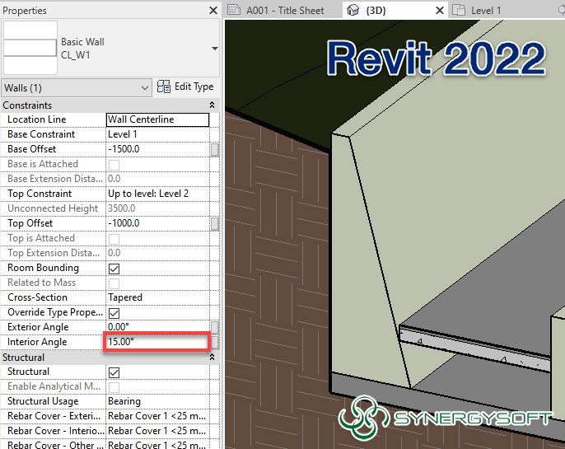
Task: Close the Properties palette
Action: [213, 11]
